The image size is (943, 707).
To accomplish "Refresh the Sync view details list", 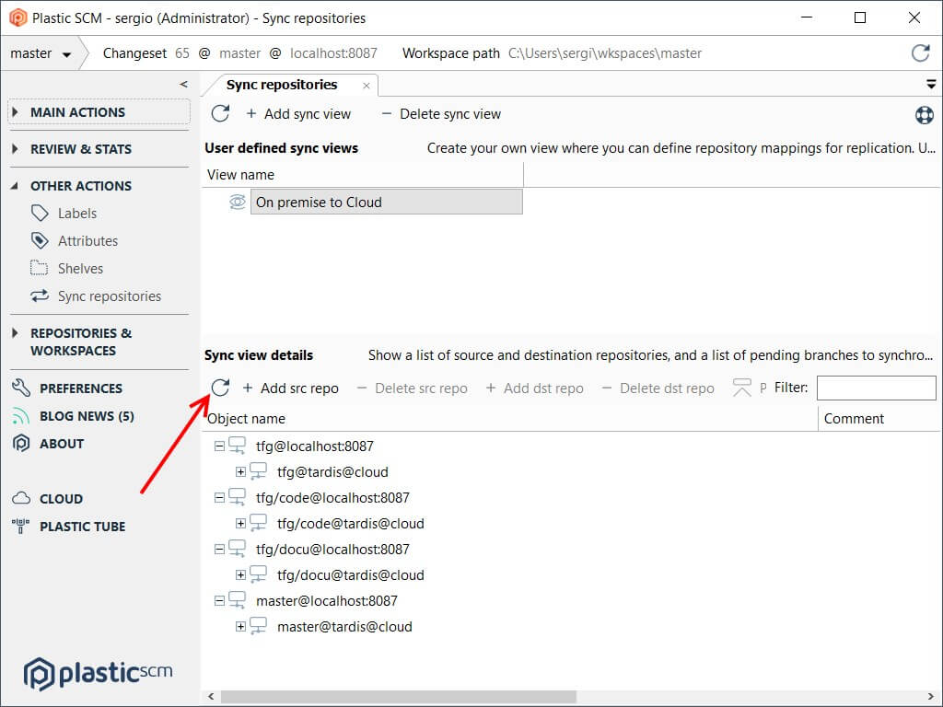I will pyautogui.click(x=220, y=388).
